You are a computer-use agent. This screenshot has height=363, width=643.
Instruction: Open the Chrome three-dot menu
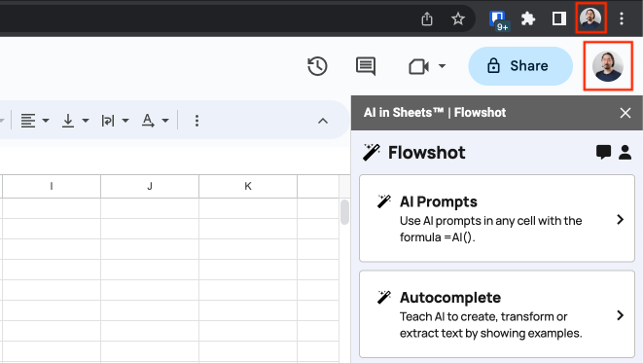point(622,18)
